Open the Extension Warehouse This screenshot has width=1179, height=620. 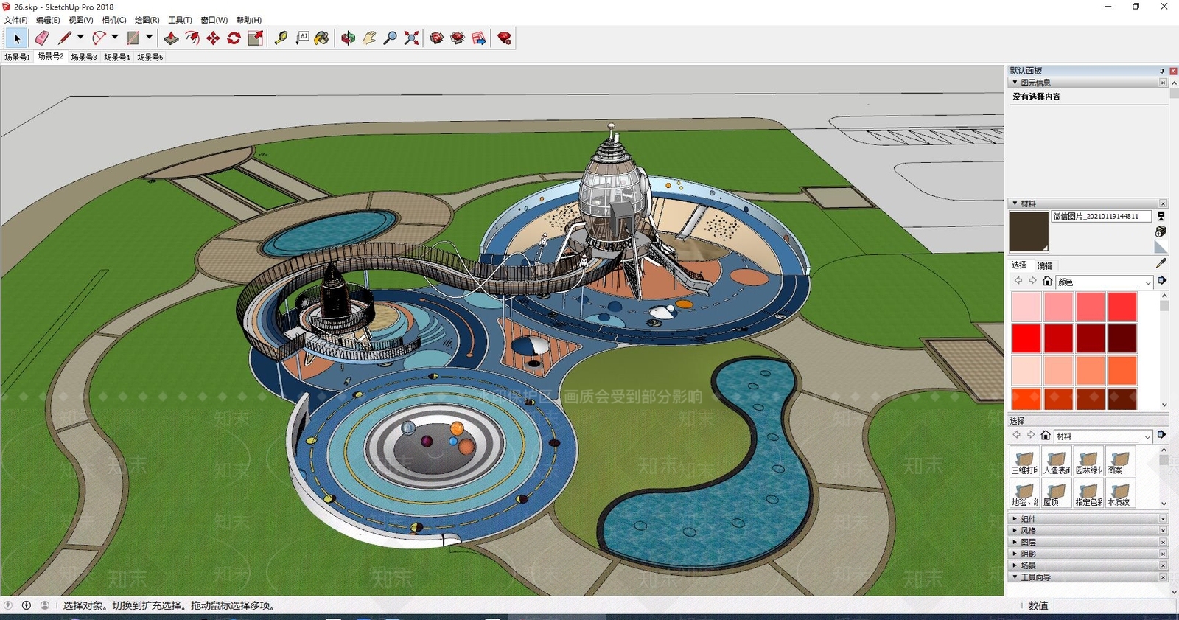(x=458, y=38)
